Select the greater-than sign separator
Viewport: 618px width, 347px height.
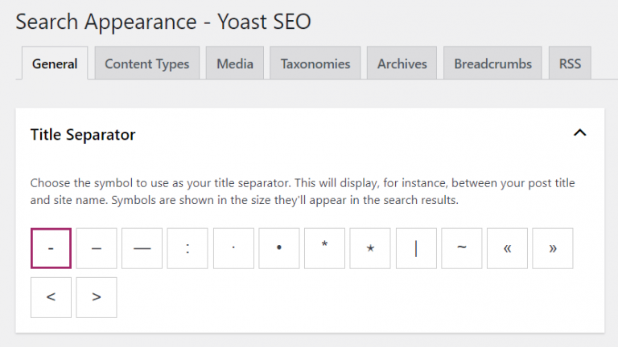pos(97,297)
